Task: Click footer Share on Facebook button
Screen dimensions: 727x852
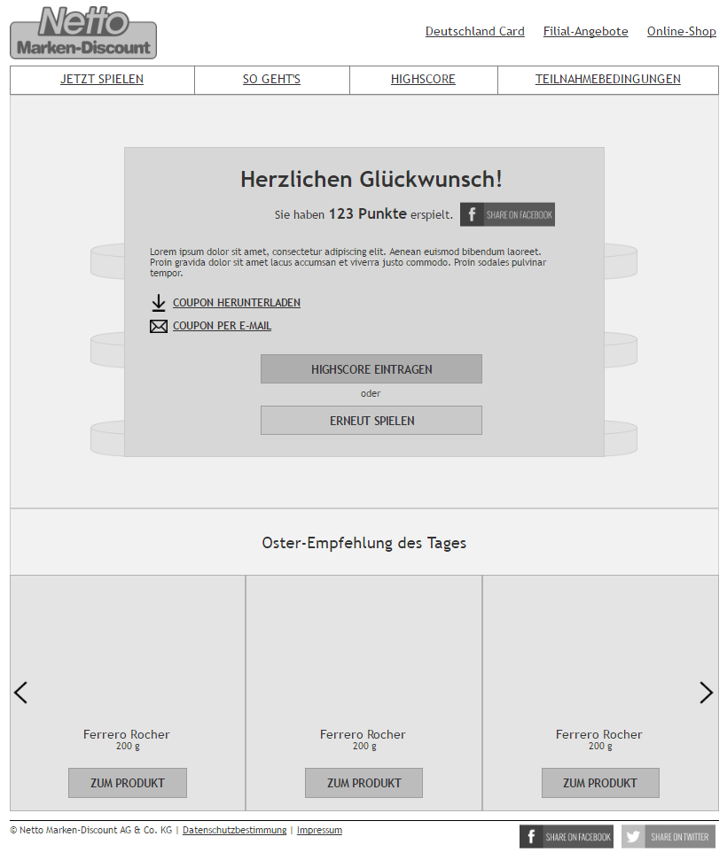Action: (x=566, y=836)
